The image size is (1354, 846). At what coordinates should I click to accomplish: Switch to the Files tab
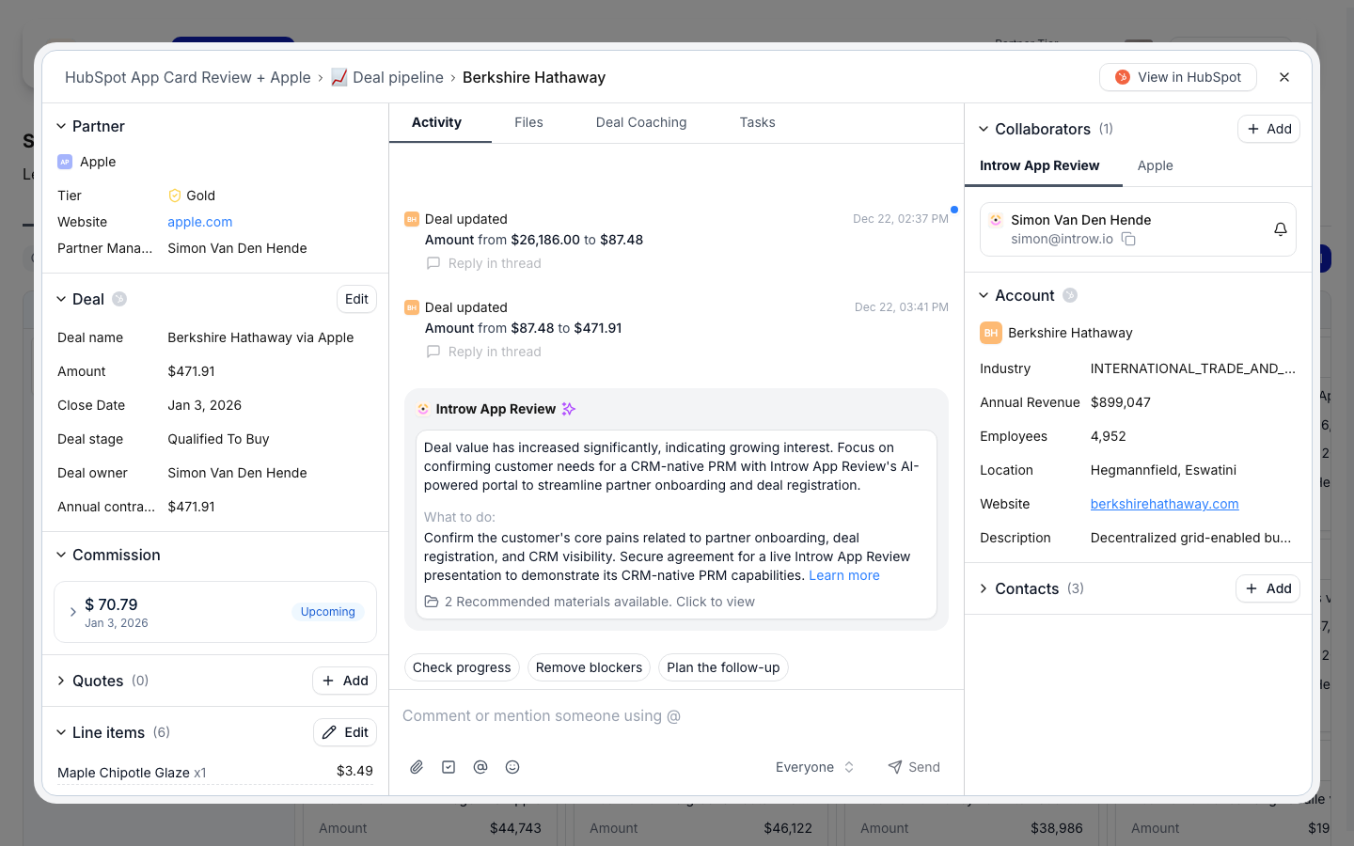point(528,122)
